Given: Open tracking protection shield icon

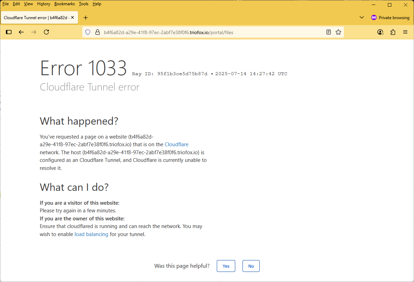Looking at the screenshot, I should [x=88, y=32].
